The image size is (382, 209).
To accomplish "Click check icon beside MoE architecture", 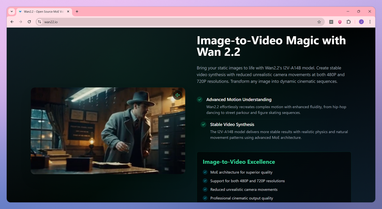I will pos(205,172).
